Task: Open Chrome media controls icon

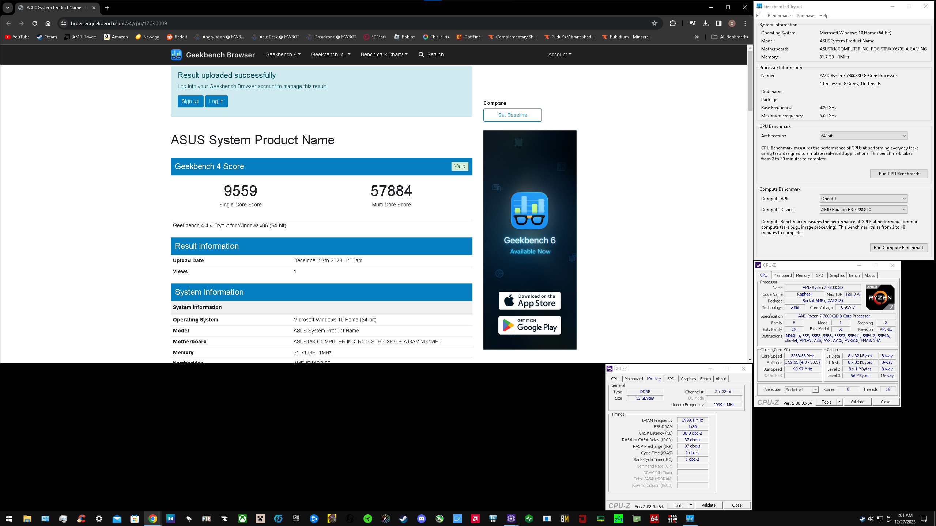Action: (x=692, y=23)
